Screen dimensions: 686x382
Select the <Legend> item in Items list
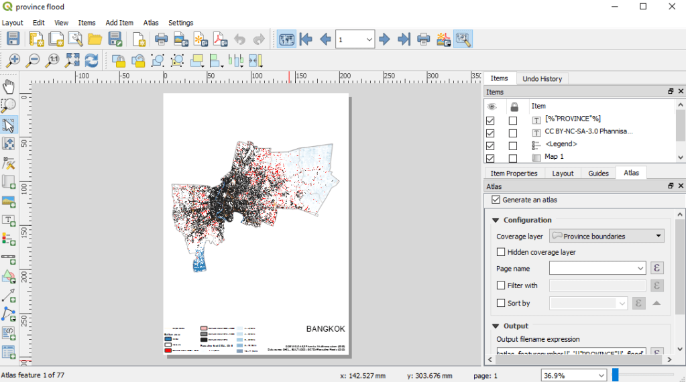[x=561, y=144]
